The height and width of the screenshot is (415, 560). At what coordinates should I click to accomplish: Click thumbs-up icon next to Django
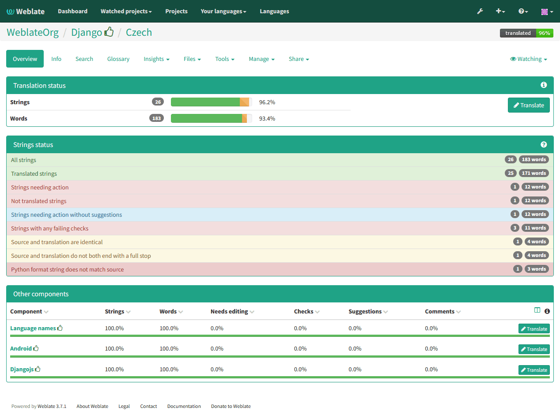109,32
